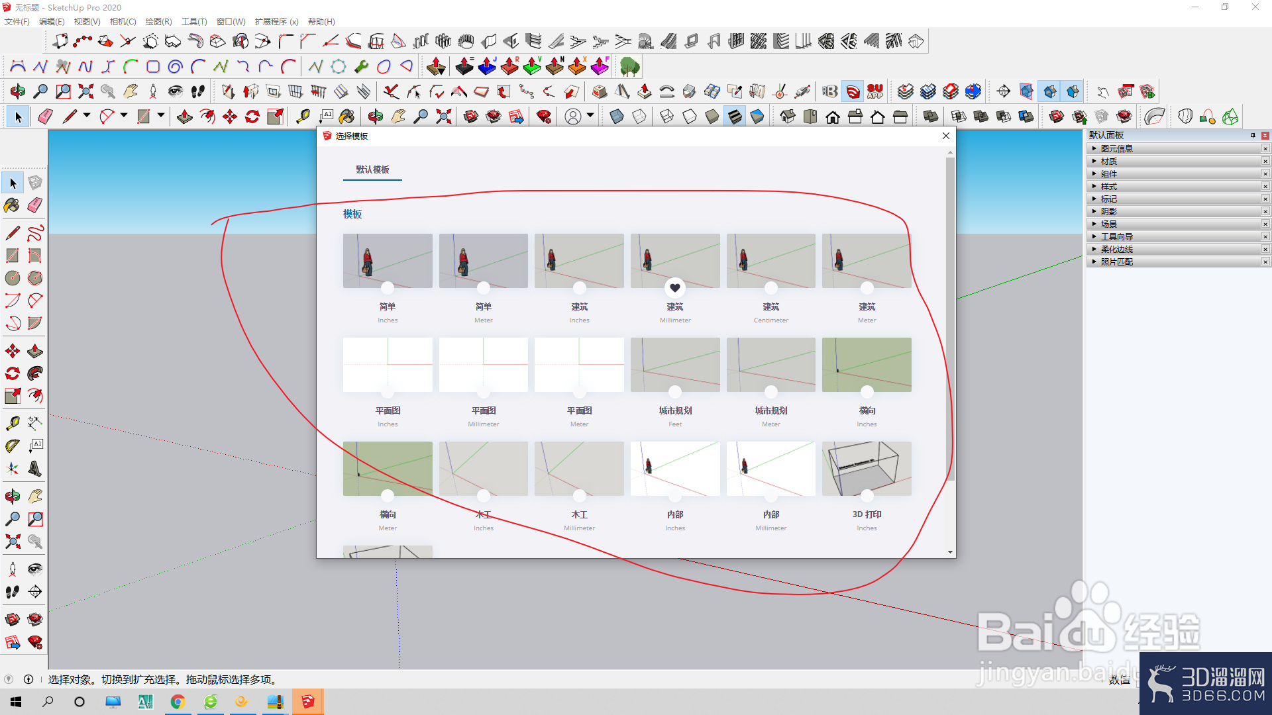This screenshot has width=1272, height=715.
Task: Close the 选择模板 dialog
Action: tap(946, 136)
